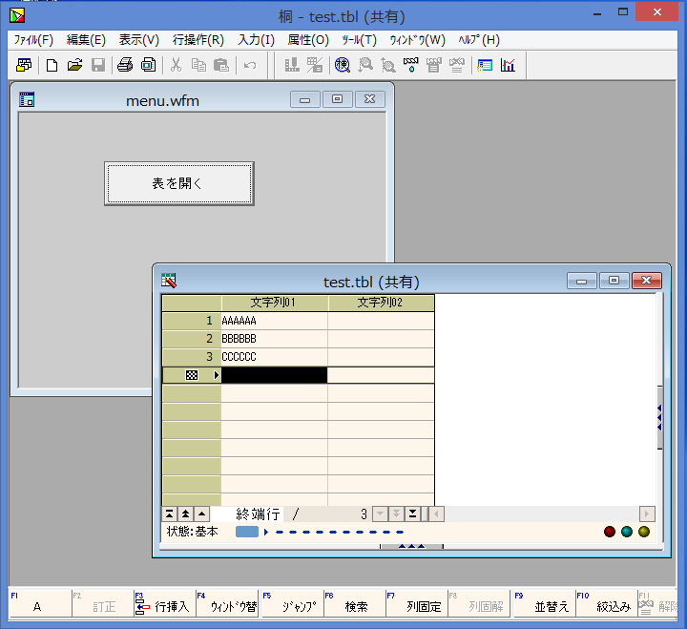
Task: Jump to last row with the bottom navigation arrow
Action: pos(413,514)
